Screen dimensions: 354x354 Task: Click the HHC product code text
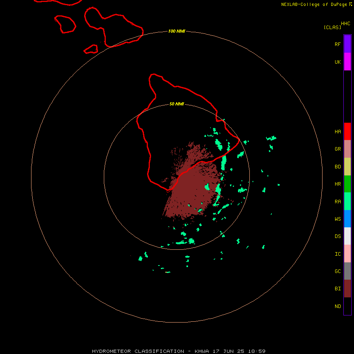click(345, 24)
